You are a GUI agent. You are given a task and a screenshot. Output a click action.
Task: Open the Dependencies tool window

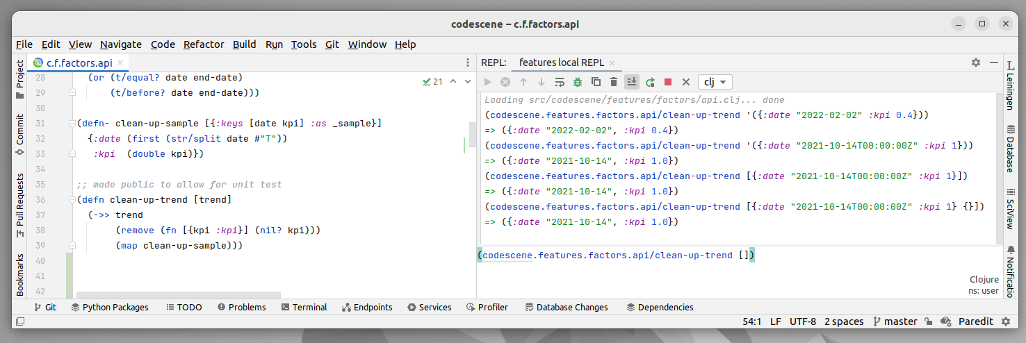point(660,307)
